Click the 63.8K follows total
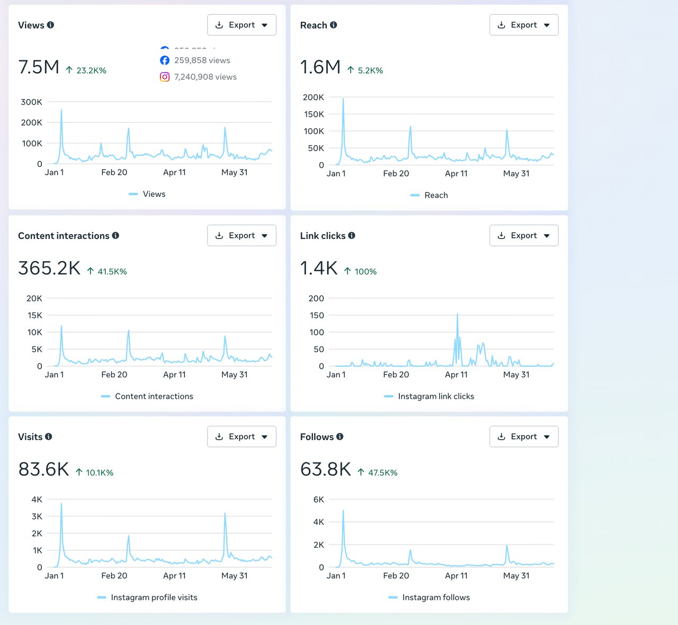678x625 pixels. pos(326,469)
